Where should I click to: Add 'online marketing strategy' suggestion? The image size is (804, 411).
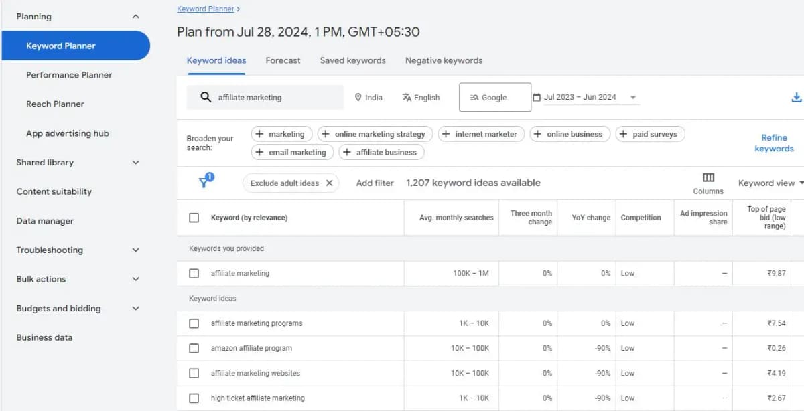pos(375,134)
